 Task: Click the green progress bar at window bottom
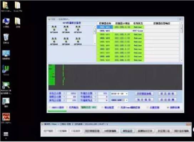(57, 111)
